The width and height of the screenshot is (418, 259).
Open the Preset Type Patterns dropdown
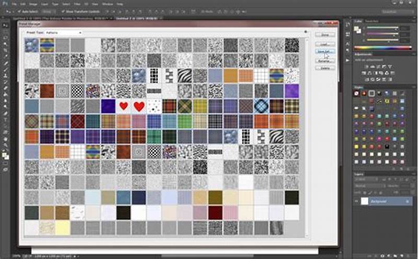pos(63,32)
